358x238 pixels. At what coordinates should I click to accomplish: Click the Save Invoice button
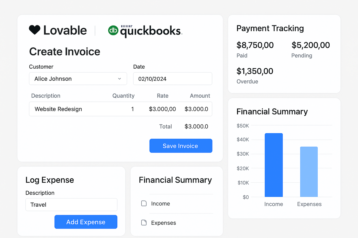(x=181, y=146)
